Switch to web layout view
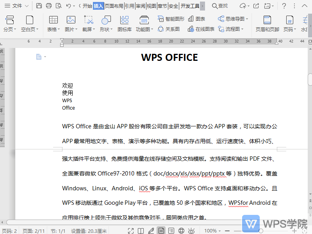This screenshot has height=234, width=312. point(181,231)
